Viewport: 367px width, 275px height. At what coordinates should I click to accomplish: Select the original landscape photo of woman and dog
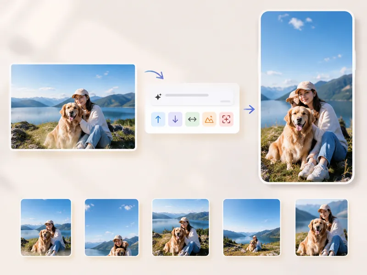click(x=73, y=107)
